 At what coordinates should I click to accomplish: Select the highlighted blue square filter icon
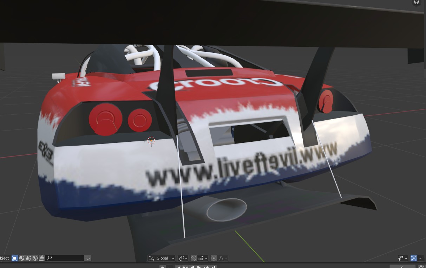point(15,258)
